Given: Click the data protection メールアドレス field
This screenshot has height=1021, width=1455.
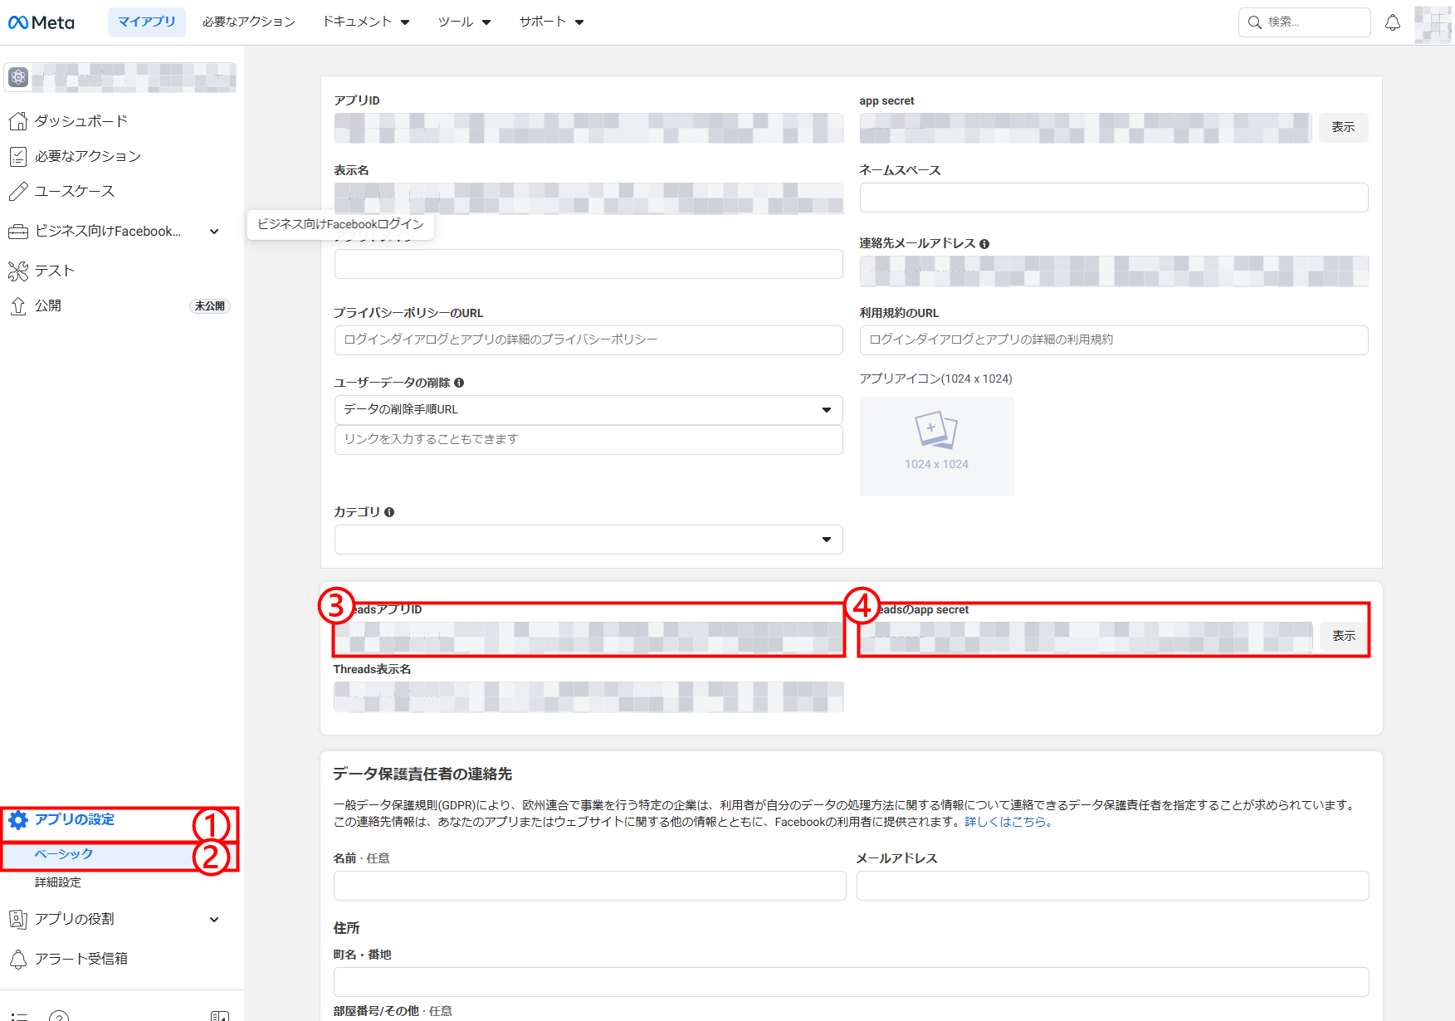Looking at the screenshot, I should tap(1112, 886).
